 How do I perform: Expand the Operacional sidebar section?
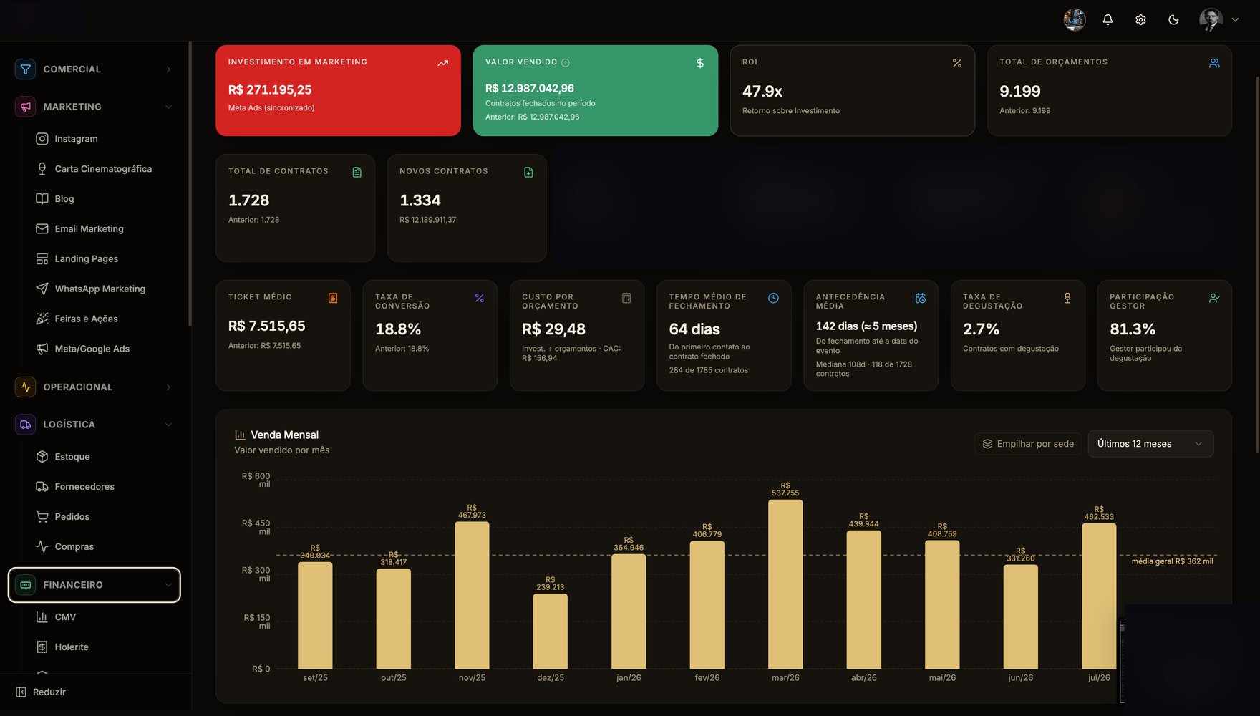pos(94,387)
